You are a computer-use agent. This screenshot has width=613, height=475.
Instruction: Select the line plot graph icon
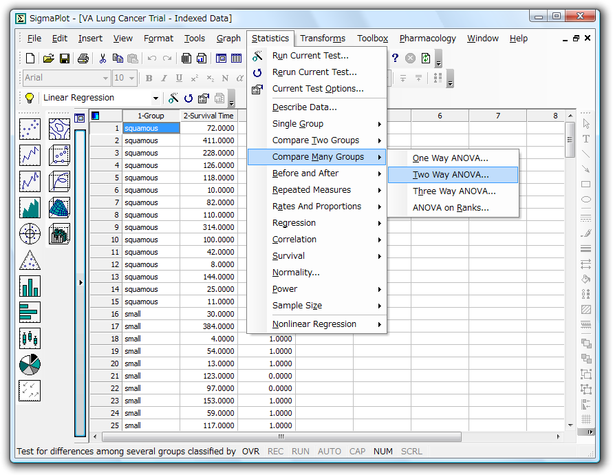coord(30,155)
